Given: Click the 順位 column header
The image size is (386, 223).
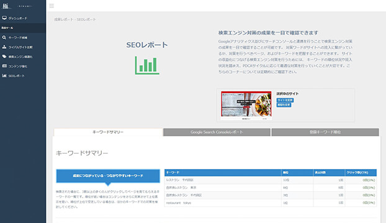Looking at the screenshot, I should coord(297,173).
